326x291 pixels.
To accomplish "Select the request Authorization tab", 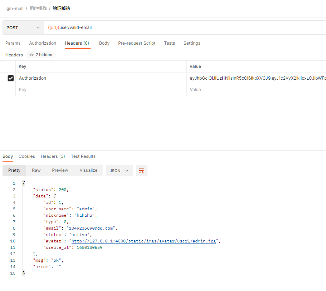I will pyautogui.click(x=43, y=43).
